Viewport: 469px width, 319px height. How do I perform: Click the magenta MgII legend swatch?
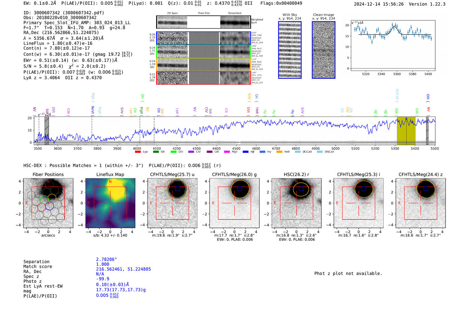(227, 152)
